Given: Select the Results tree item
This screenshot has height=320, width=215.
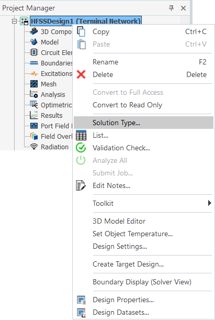Looking at the screenshot, I should (52, 115).
